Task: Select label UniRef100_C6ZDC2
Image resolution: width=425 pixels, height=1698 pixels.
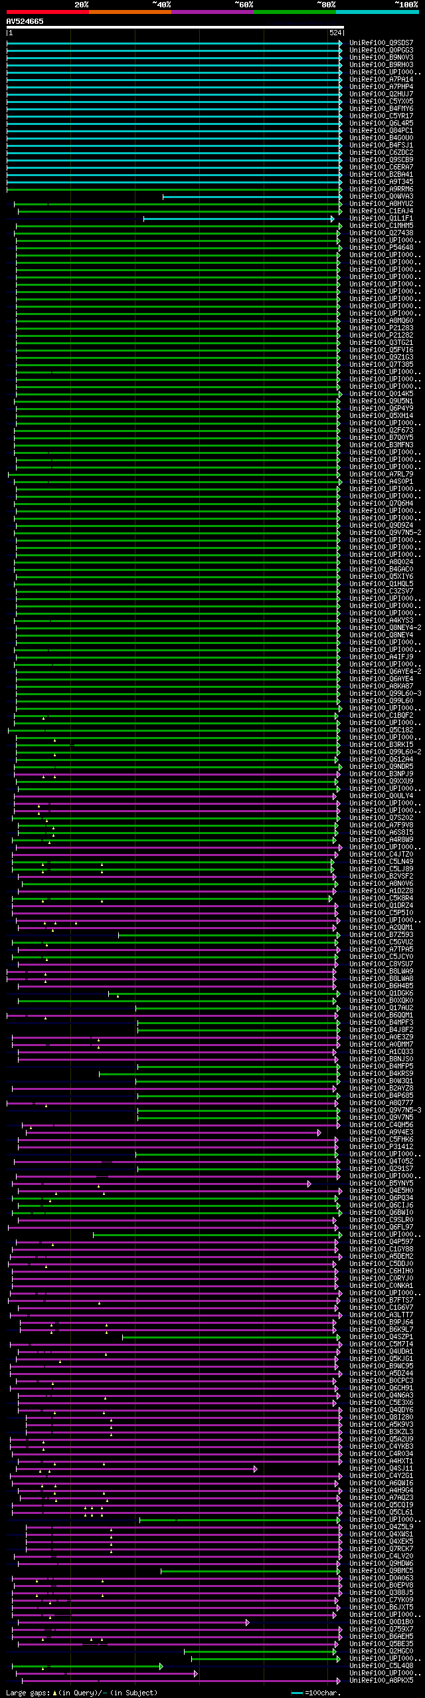Action: (381, 153)
